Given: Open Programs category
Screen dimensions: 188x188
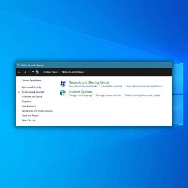Looking at the screenshot, I should click(x=26, y=102).
